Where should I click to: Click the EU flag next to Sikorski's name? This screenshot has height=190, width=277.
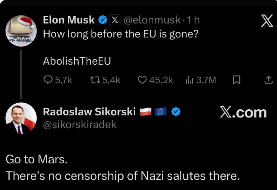pos(161,112)
